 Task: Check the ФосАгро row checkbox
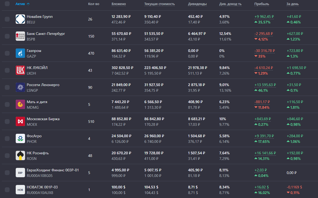pyautogui.click(x=7, y=138)
